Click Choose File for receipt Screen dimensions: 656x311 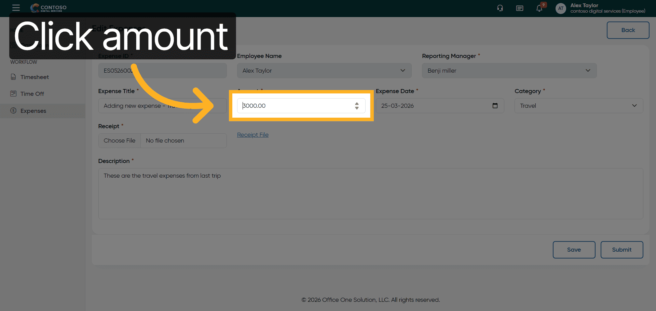120,140
